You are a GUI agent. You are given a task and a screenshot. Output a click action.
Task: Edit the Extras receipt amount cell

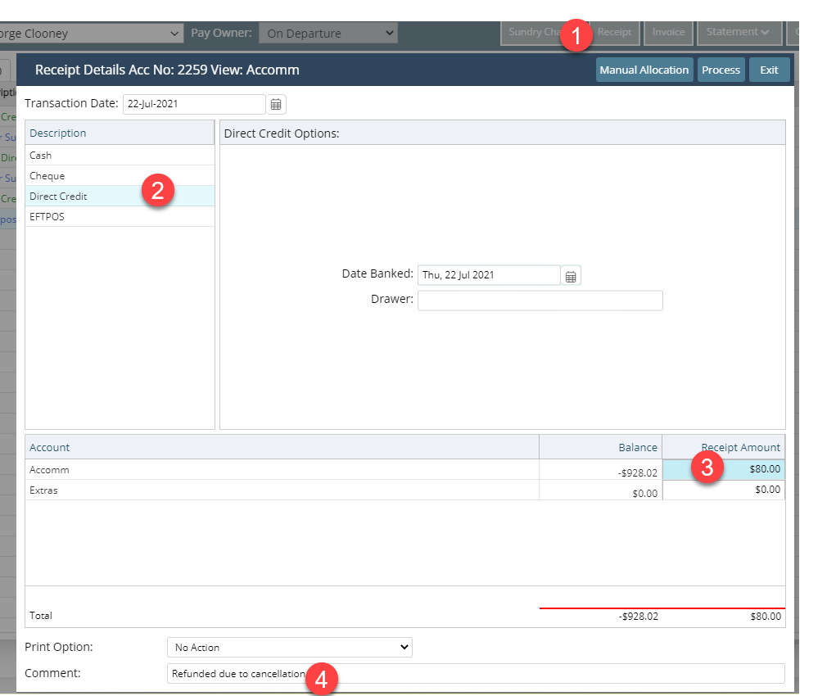click(x=723, y=490)
